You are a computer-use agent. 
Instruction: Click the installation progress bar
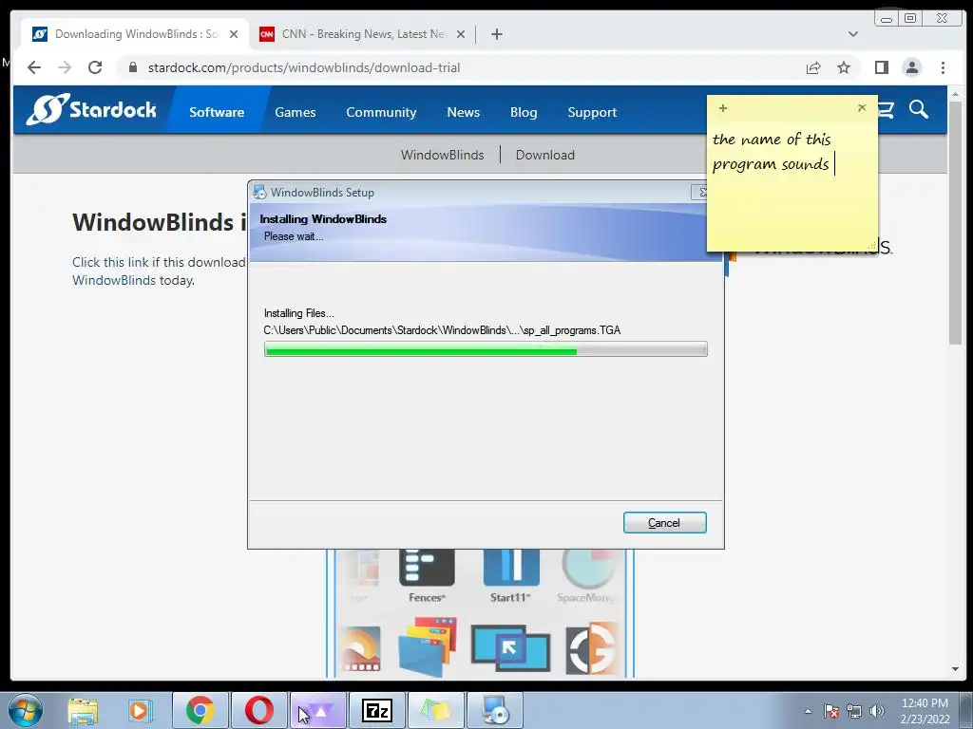click(486, 350)
